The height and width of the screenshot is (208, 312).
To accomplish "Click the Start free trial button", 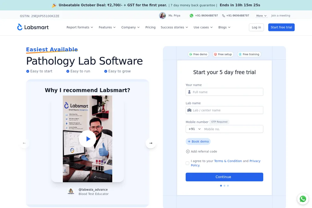I will 281,27.
